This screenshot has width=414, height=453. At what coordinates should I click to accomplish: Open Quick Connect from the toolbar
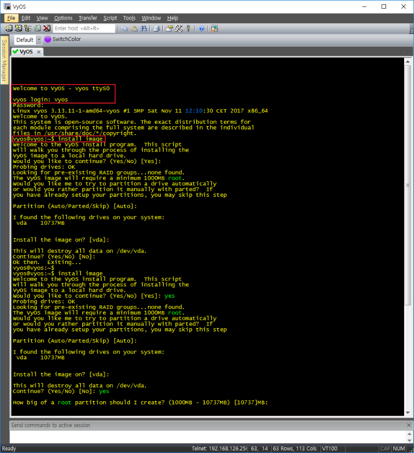pyautogui.click(x=19, y=28)
